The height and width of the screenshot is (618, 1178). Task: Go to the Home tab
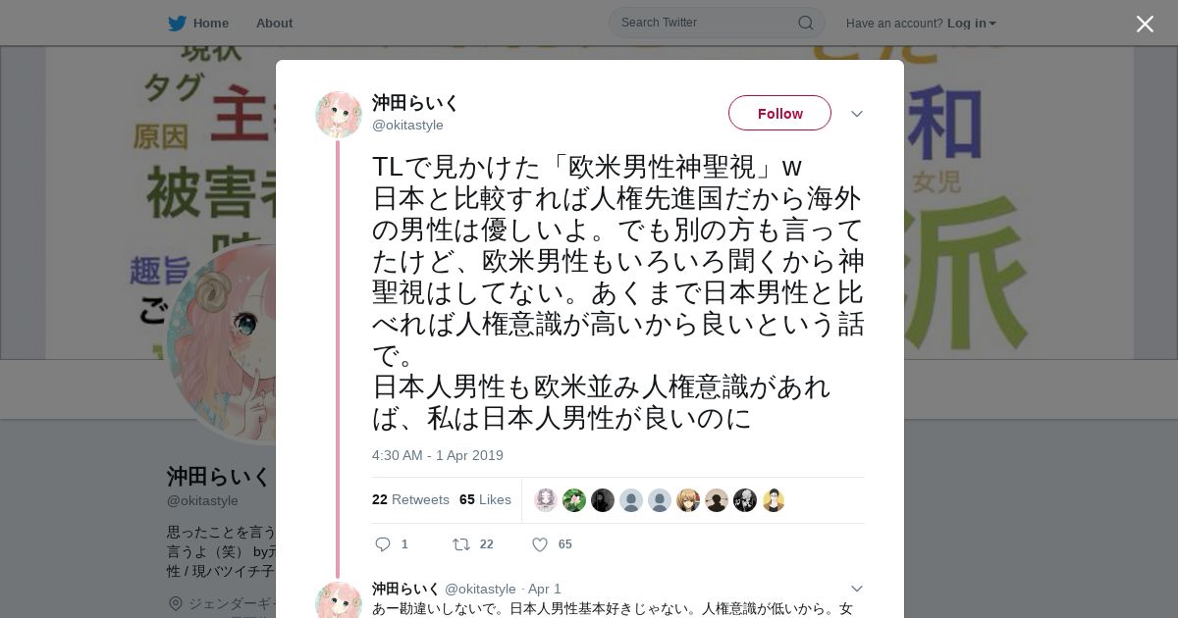(198, 23)
